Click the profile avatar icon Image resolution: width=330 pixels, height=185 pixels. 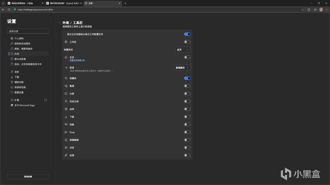[x=321, y=10]
